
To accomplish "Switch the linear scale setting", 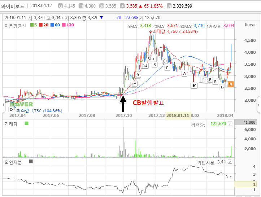I will 250,25.
